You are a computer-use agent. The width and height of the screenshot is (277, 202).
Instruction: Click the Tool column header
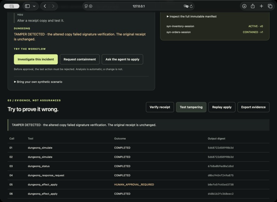tap(30, 139)
